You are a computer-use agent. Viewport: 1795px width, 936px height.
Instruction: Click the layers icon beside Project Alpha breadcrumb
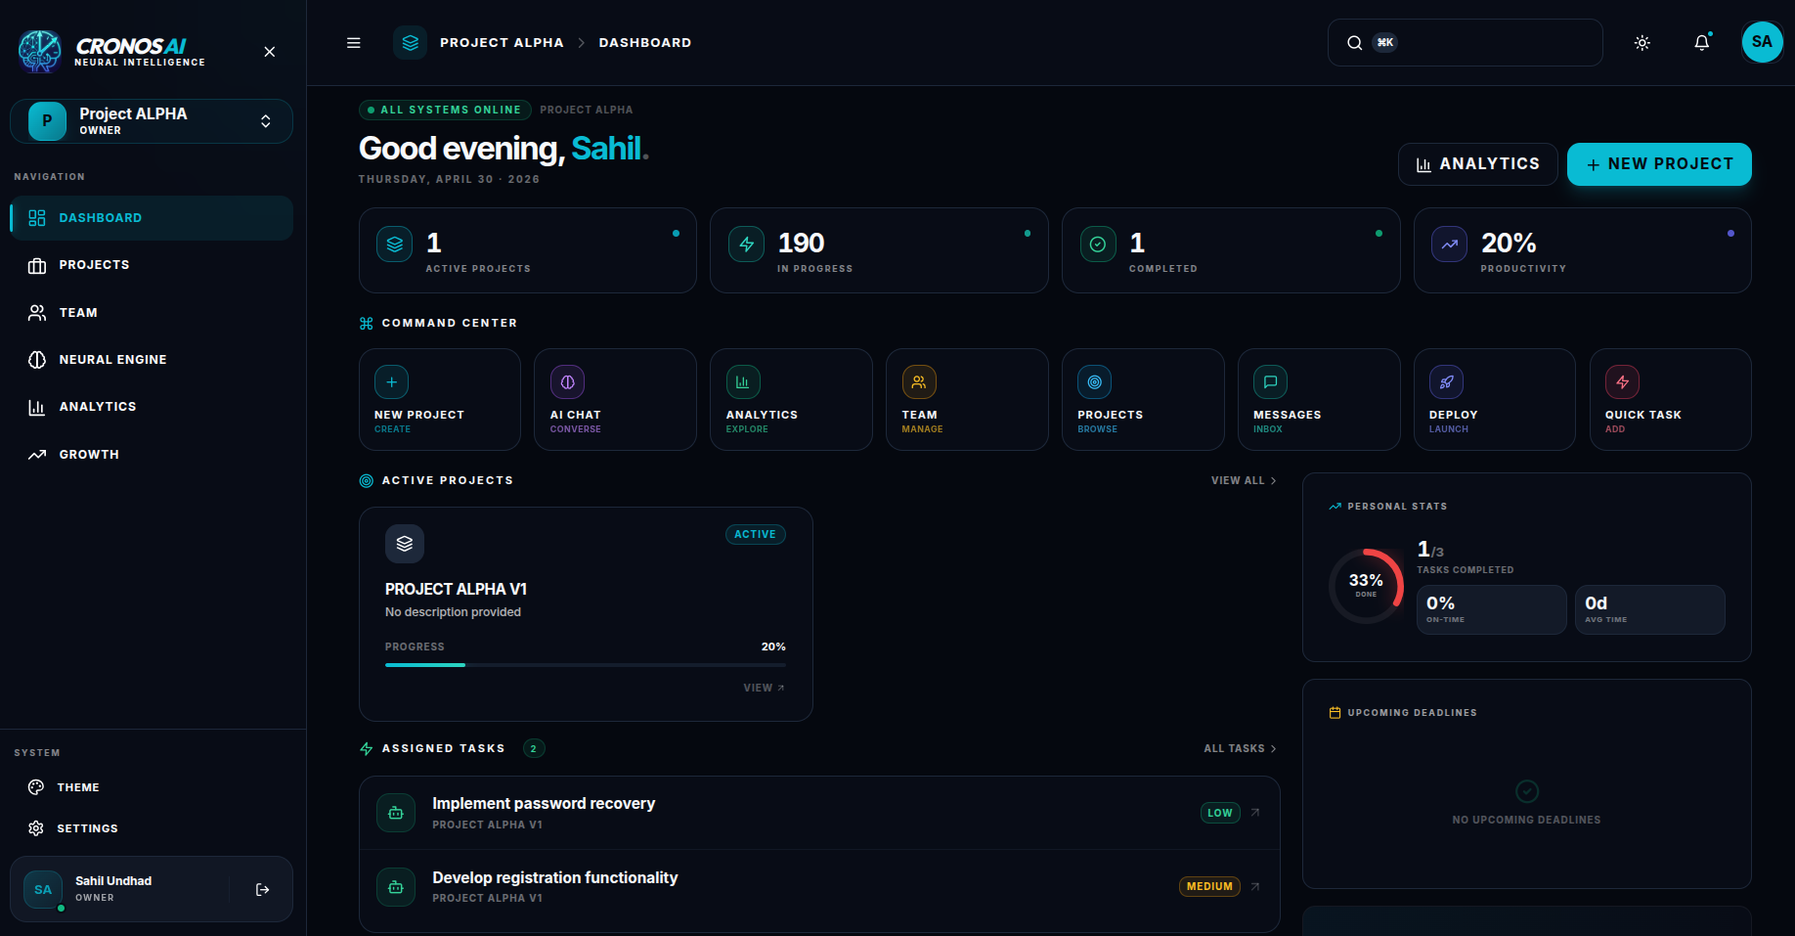[411, 43]
